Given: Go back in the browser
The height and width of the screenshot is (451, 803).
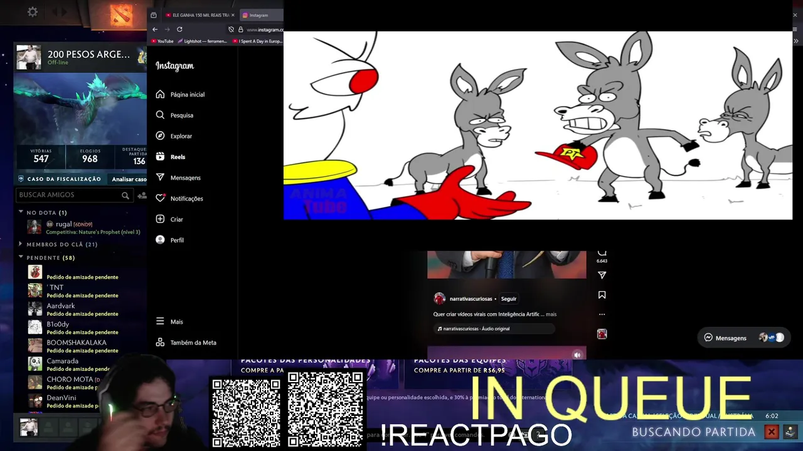Looking at the screenshot, I should (155, 29).
